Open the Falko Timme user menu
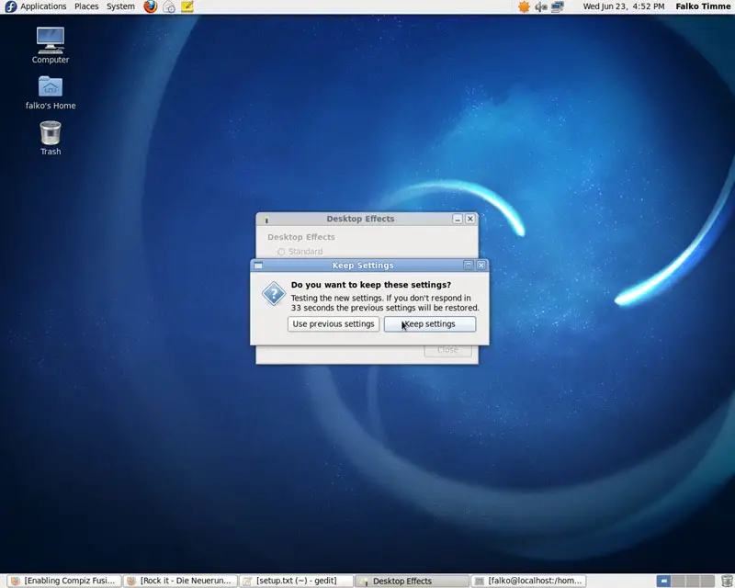This screenshot has height=588, width=735. [x=703, y=6]
